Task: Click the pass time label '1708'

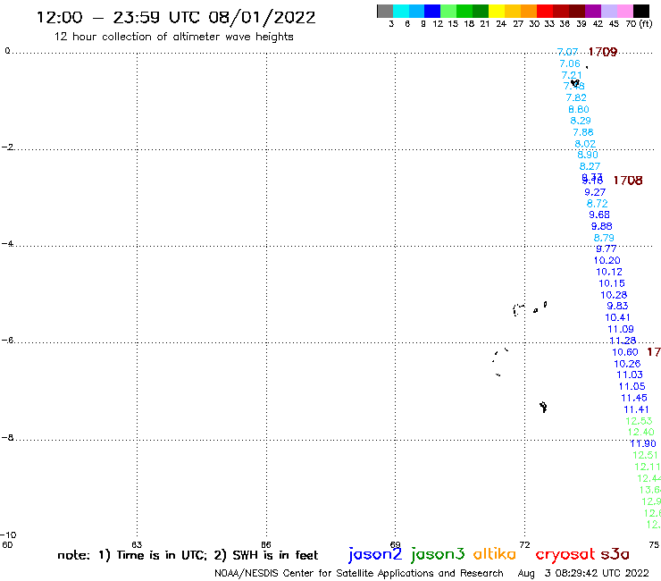Action: [628, 181]
